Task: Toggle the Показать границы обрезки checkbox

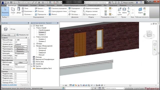Action: coord(15,76)
